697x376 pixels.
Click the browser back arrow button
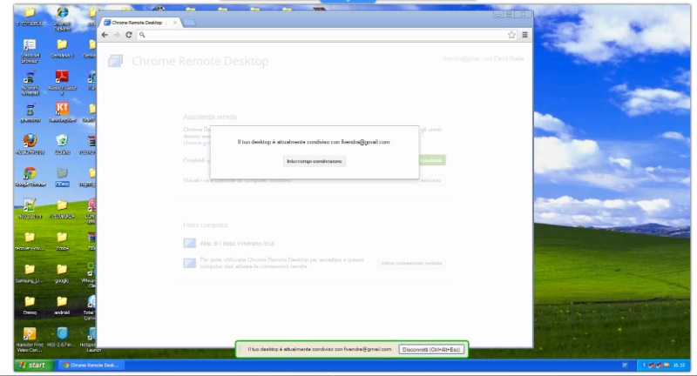pyautogui.click(x=105, y=34)
